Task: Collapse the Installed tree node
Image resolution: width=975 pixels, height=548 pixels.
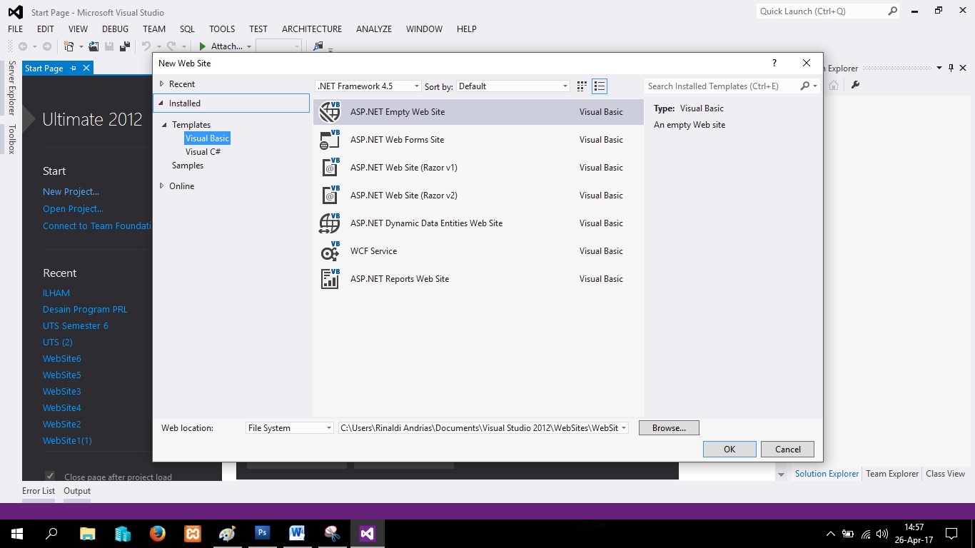Action: coord(162,103)
